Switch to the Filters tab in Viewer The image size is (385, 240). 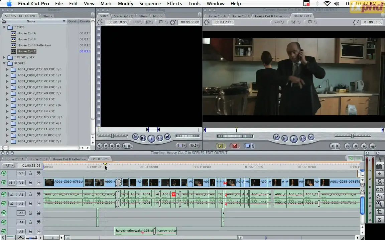143,16
